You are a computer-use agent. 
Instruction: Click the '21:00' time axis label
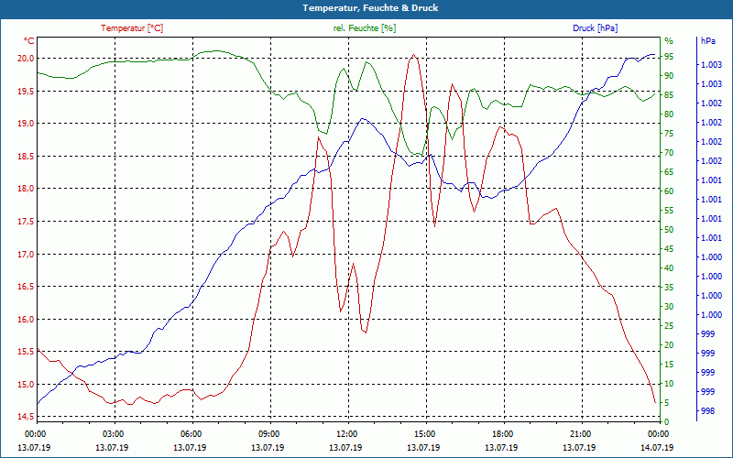pos(580,433)
